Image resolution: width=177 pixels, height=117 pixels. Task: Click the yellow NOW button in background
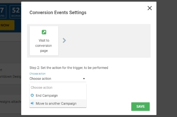coord(7,25)
